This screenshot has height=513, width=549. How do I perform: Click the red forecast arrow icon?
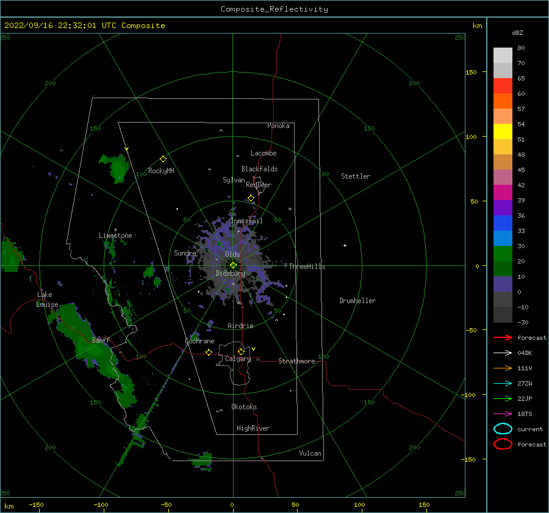[x=503, y=337]
